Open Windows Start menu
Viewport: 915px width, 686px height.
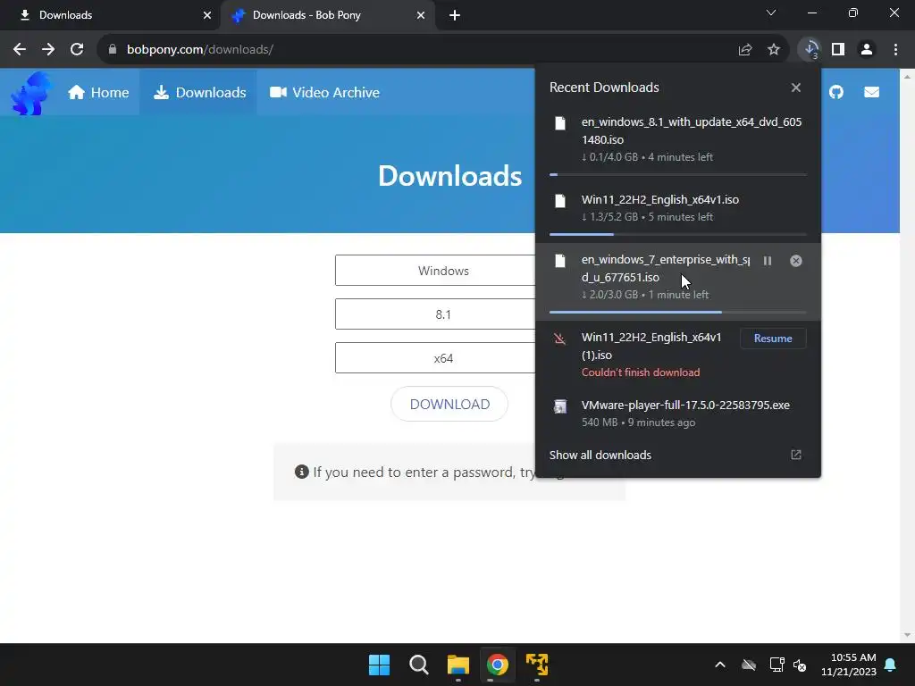pos(379,665)
